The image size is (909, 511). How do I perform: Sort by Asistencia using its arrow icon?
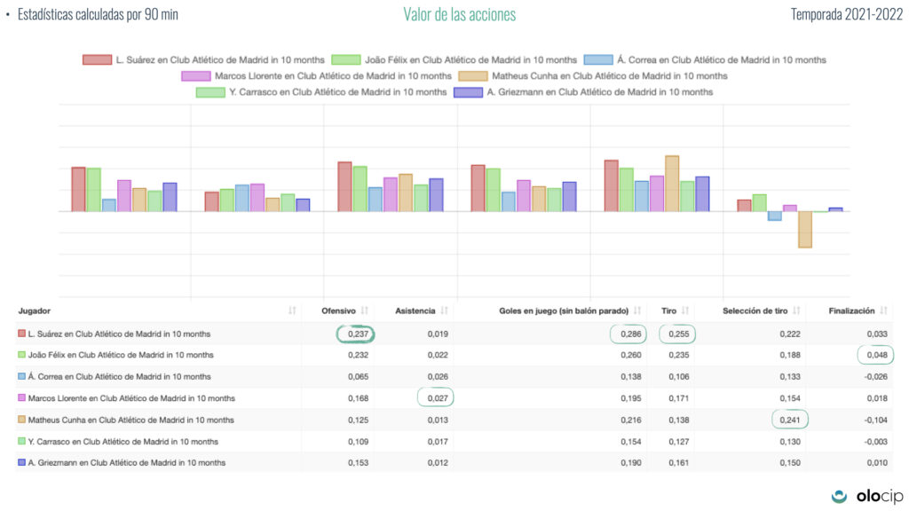444,311
